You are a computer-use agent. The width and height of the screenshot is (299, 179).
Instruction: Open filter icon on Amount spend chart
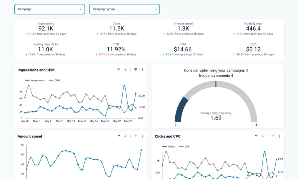(136, 136)
